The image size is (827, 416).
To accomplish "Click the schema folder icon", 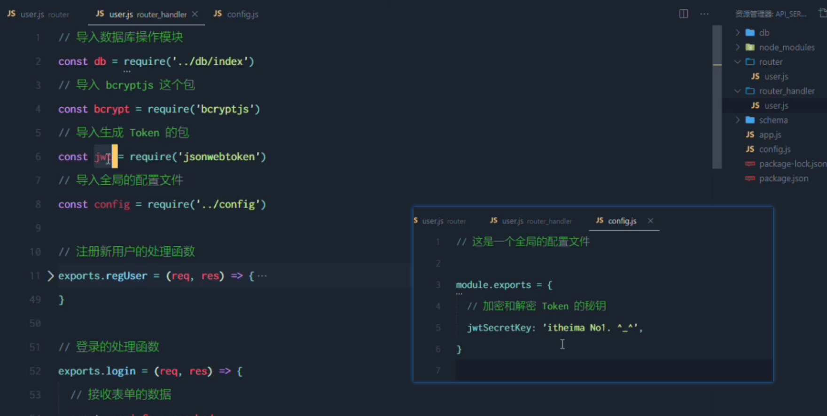I will click(750, 120).
